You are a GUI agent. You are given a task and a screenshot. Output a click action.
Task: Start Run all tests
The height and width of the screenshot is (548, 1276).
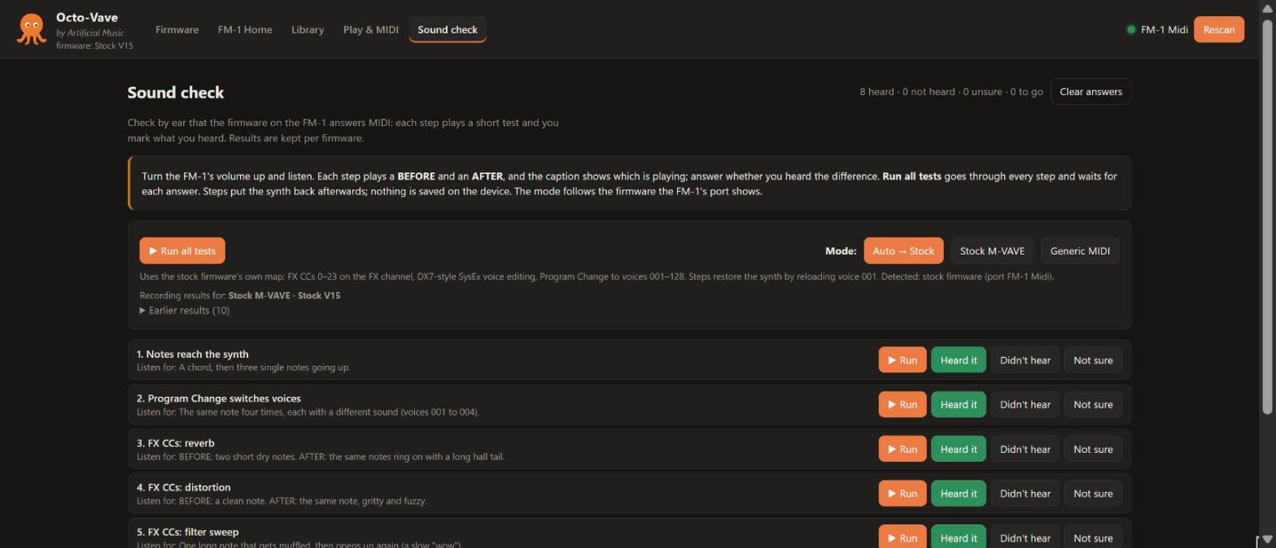(182, 250)
